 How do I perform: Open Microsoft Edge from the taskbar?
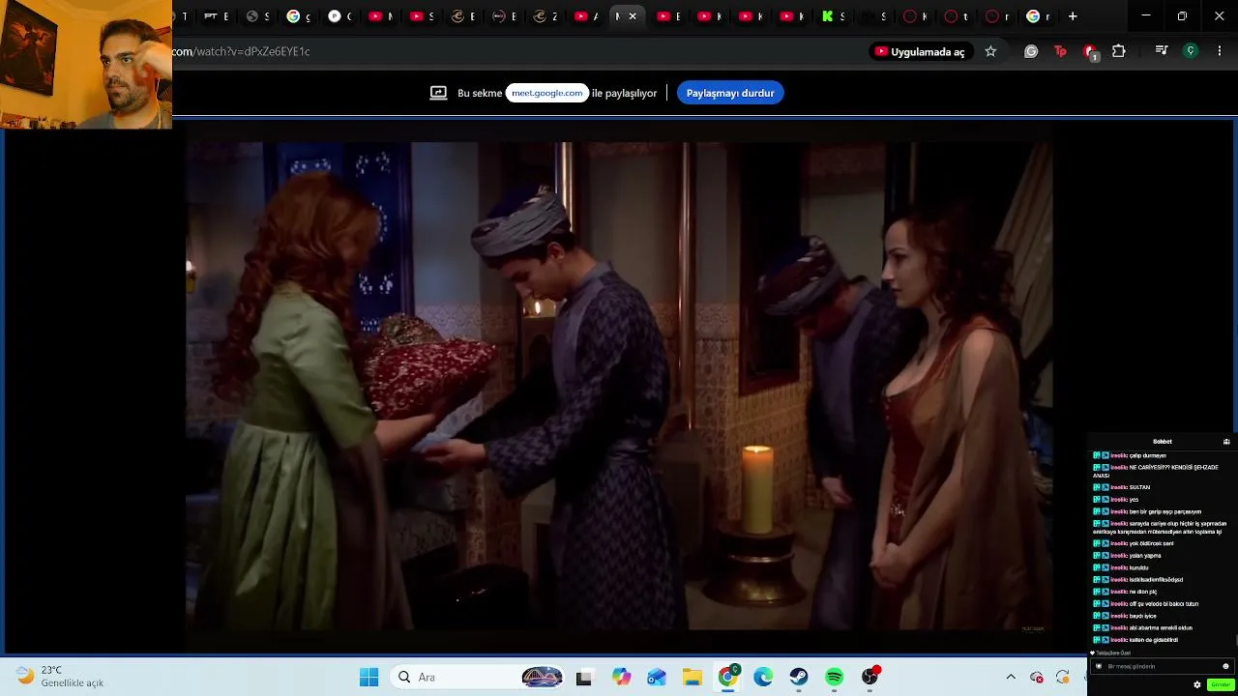tap(763, 678)
